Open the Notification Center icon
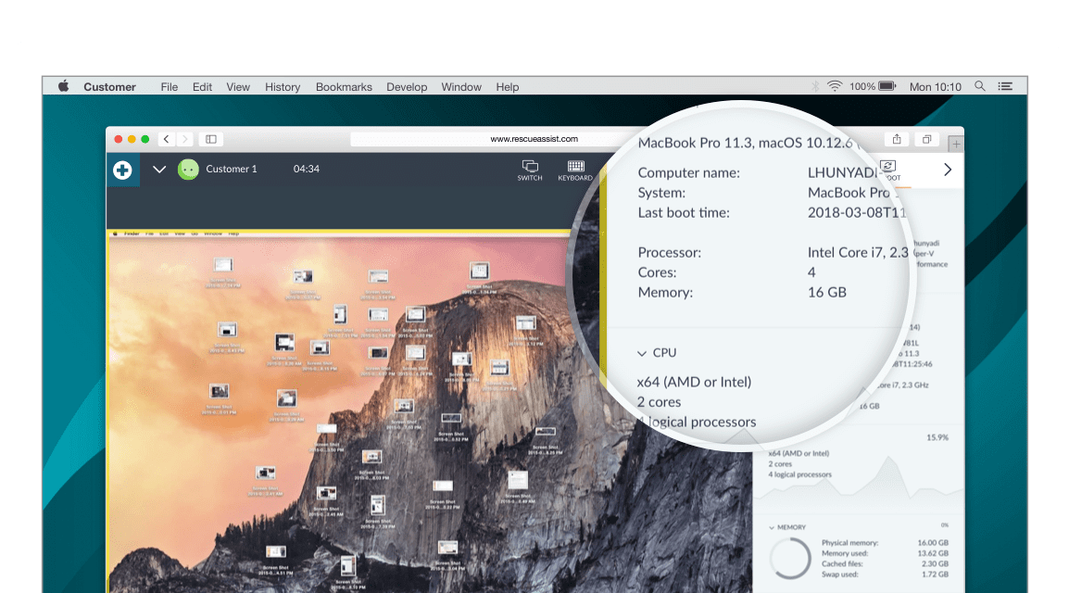Screen dimensions: 1069x593 coord(1005,86)
